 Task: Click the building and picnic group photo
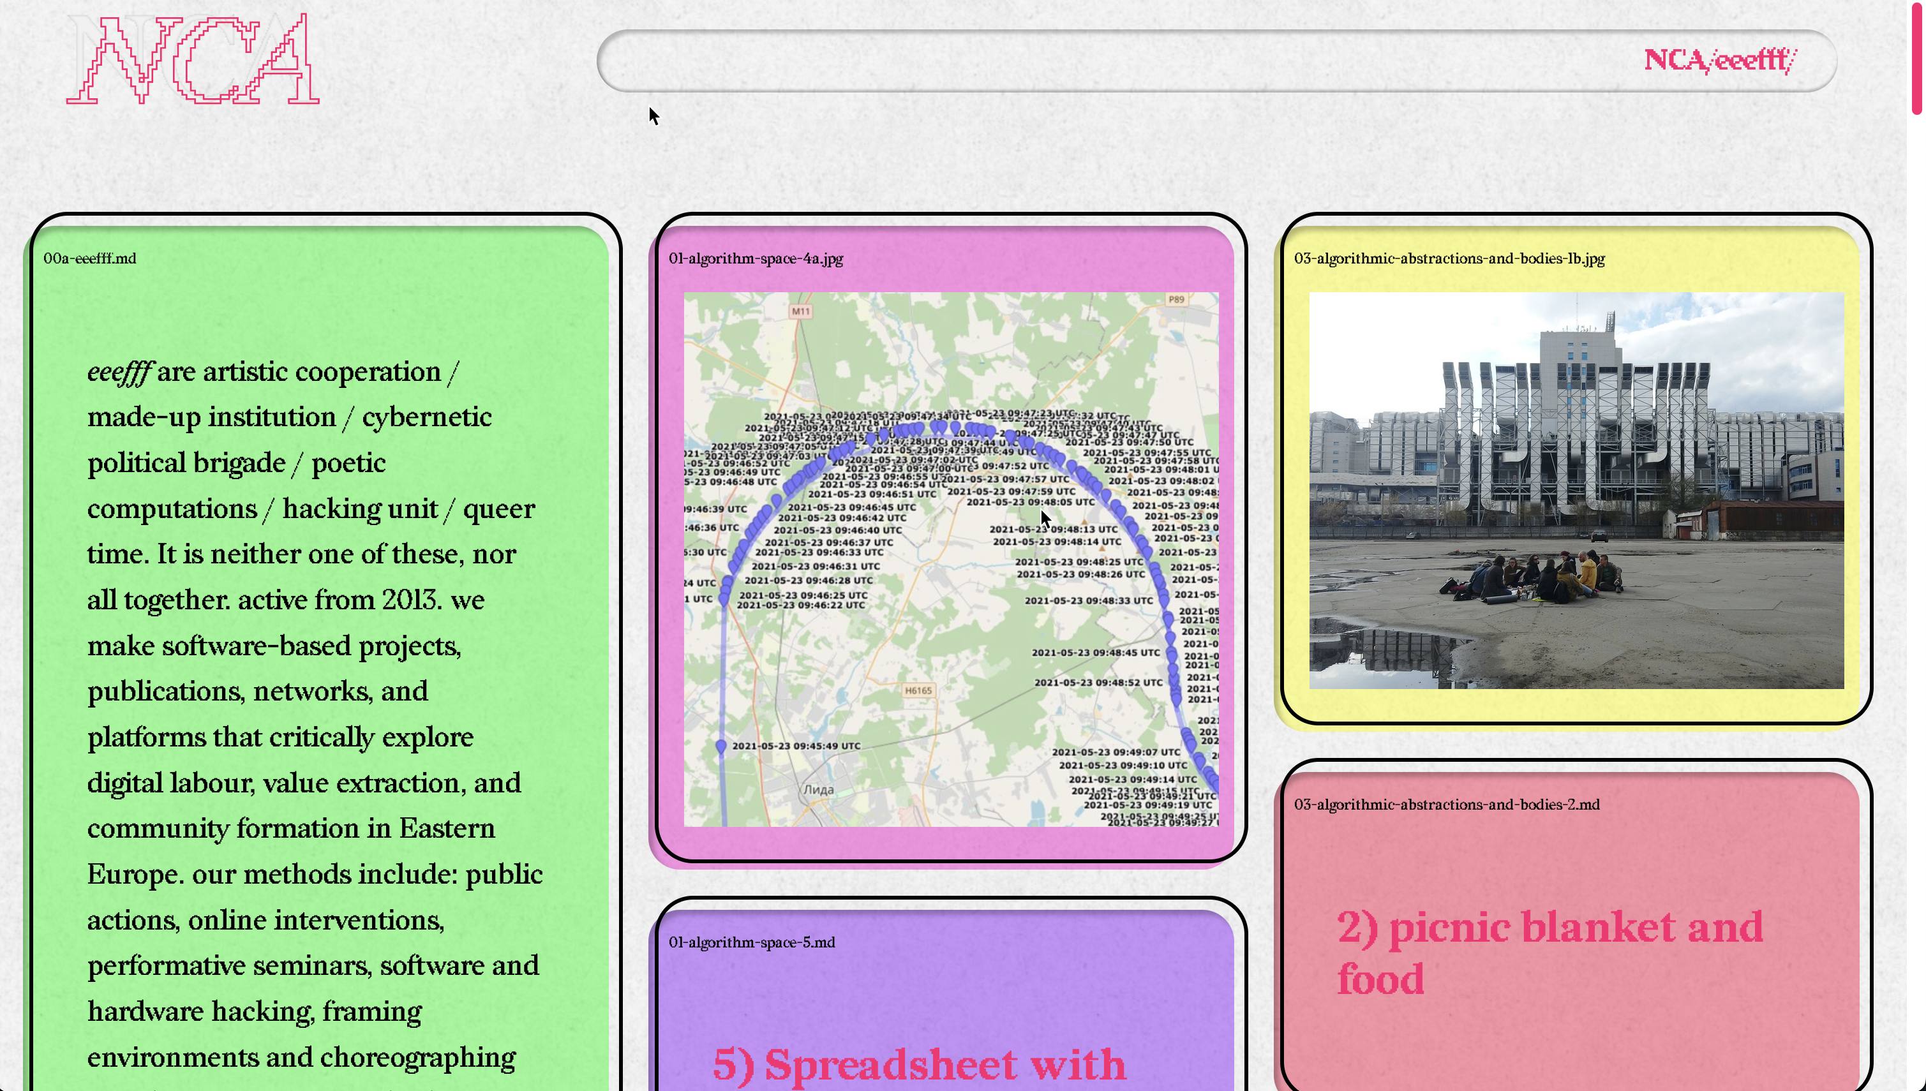(x=1576, y=490)
